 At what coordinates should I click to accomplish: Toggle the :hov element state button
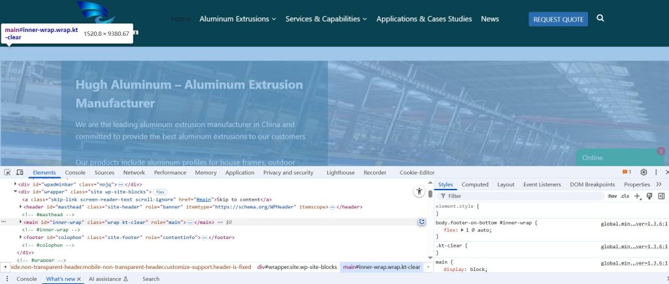point(612,195)
